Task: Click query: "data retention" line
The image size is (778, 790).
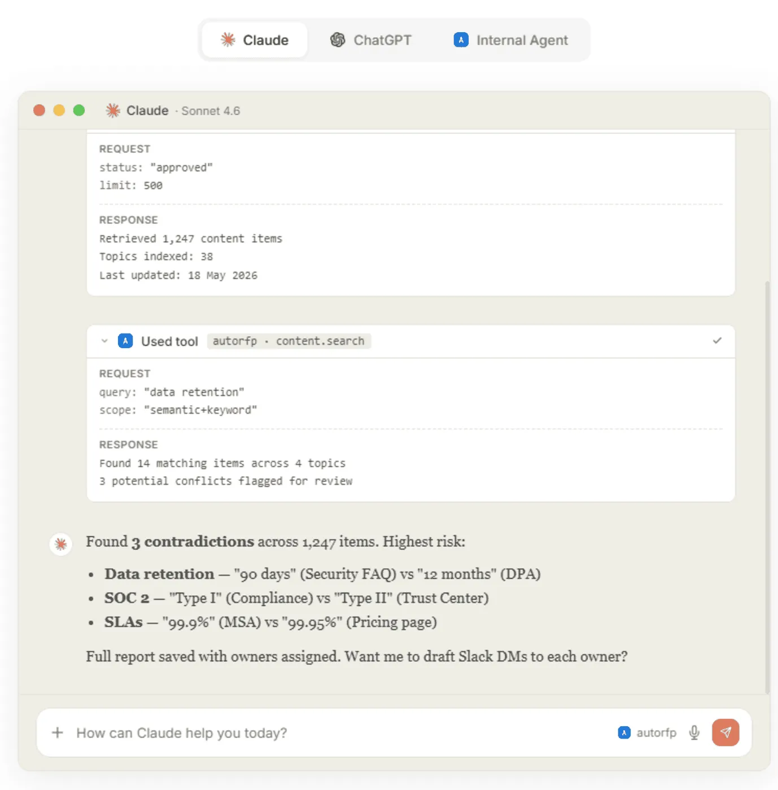Action: click(172, 392)
